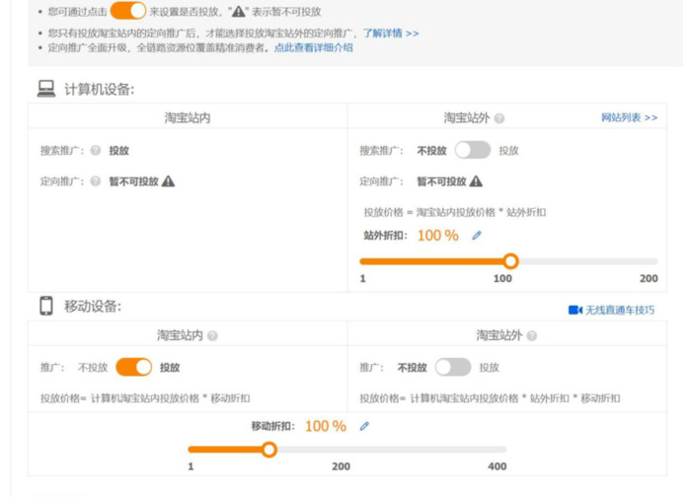Screen dimensions: 691x497
Task: Click help icon beside computer 定向推广 in 站内
Action: click(x=95, y=181)
